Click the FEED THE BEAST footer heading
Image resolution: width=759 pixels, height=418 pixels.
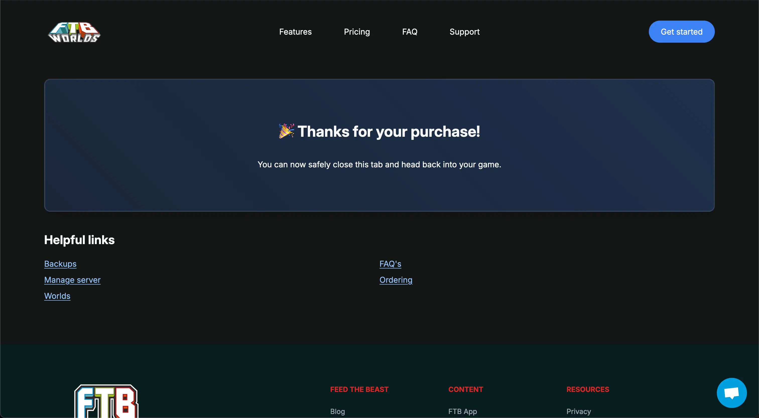click(359, 389)
